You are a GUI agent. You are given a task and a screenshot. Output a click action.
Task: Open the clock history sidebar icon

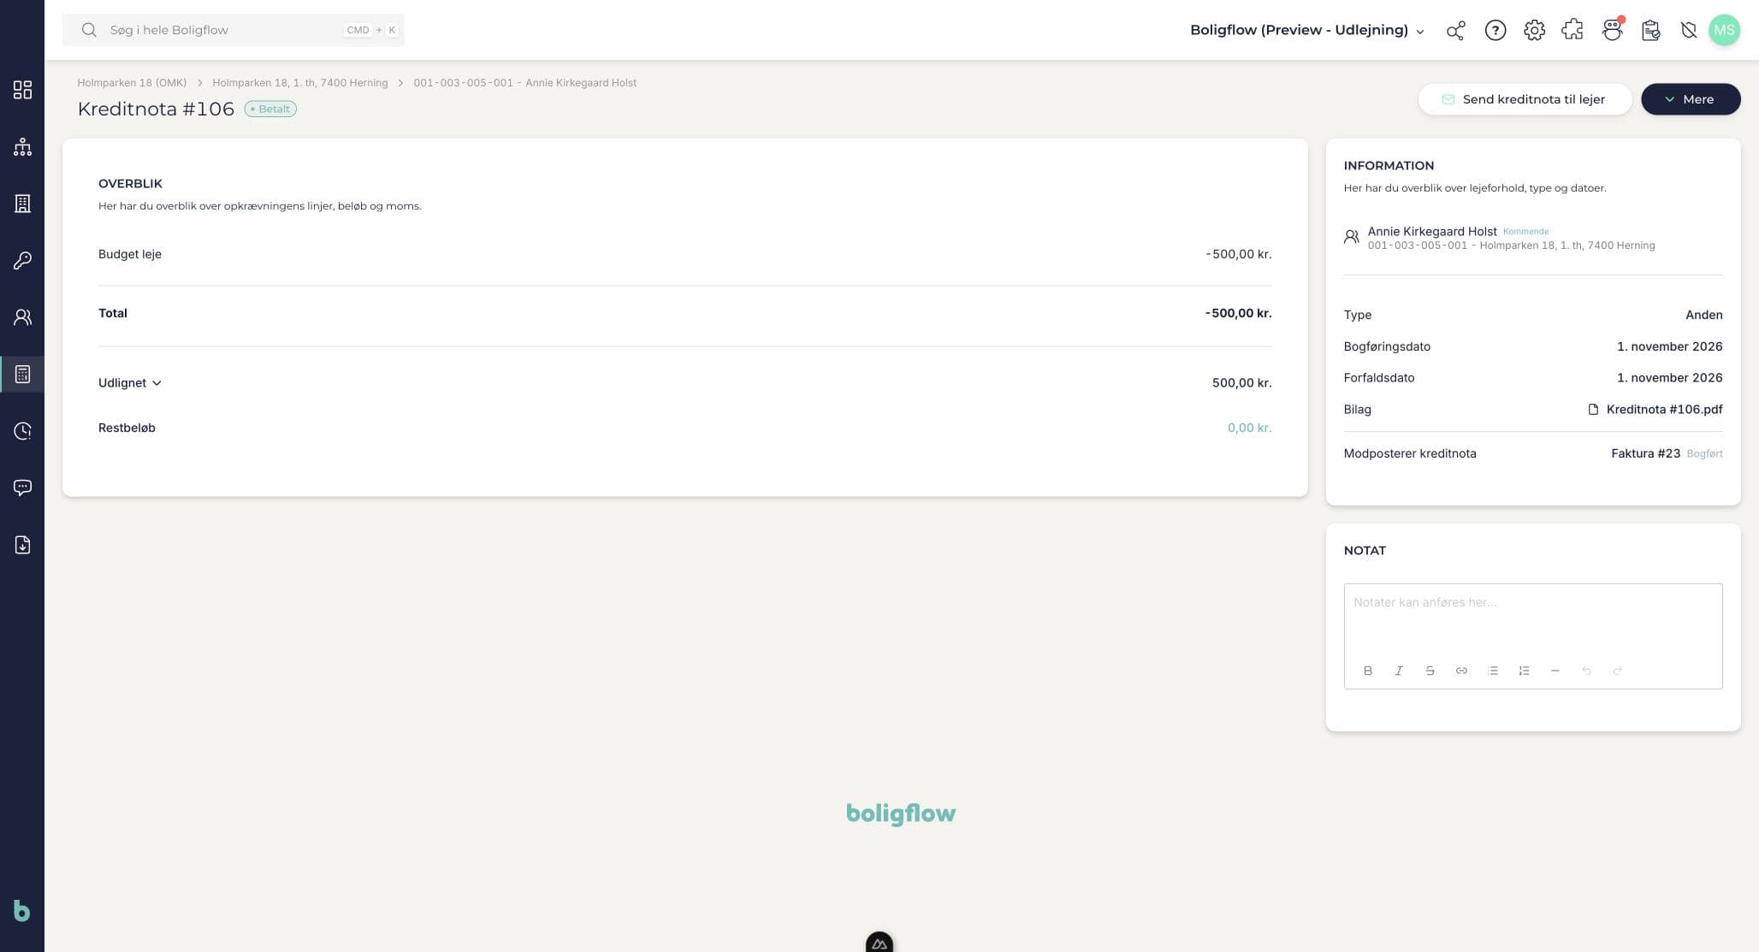22,431
